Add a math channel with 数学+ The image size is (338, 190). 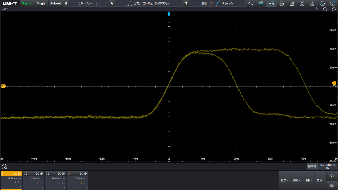(x=284, y=180)
